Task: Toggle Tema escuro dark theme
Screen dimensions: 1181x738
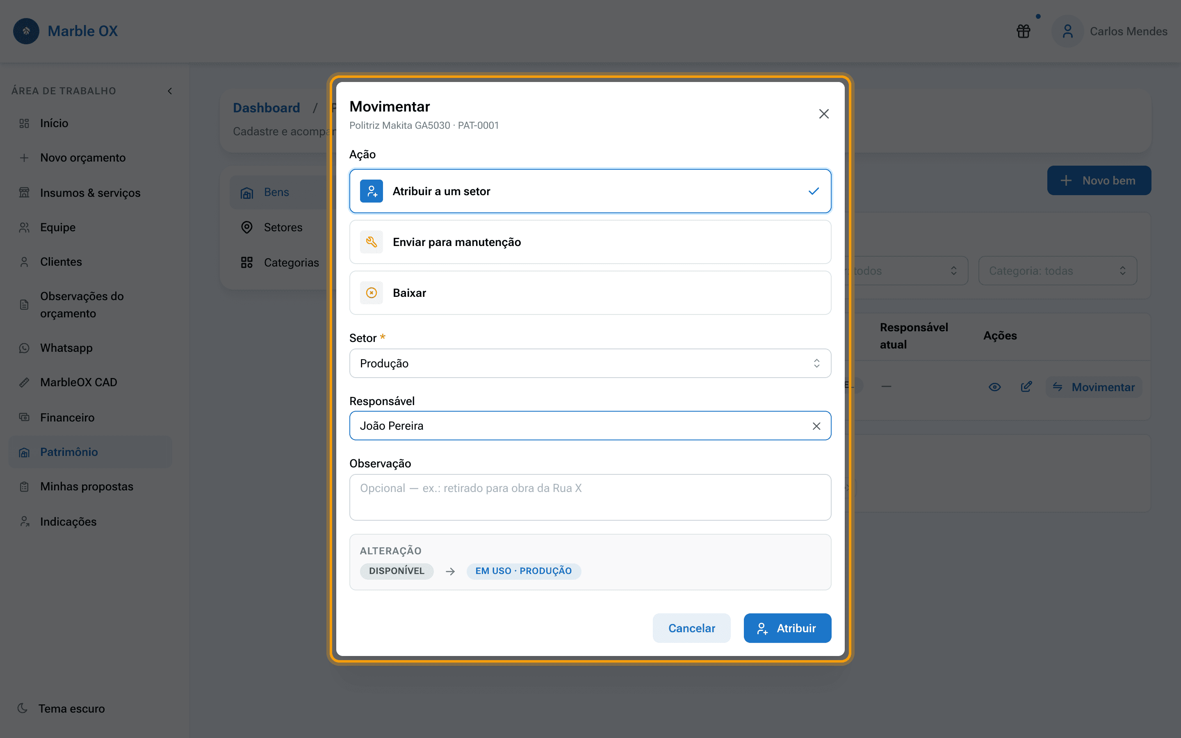Action: coord(61,708)
